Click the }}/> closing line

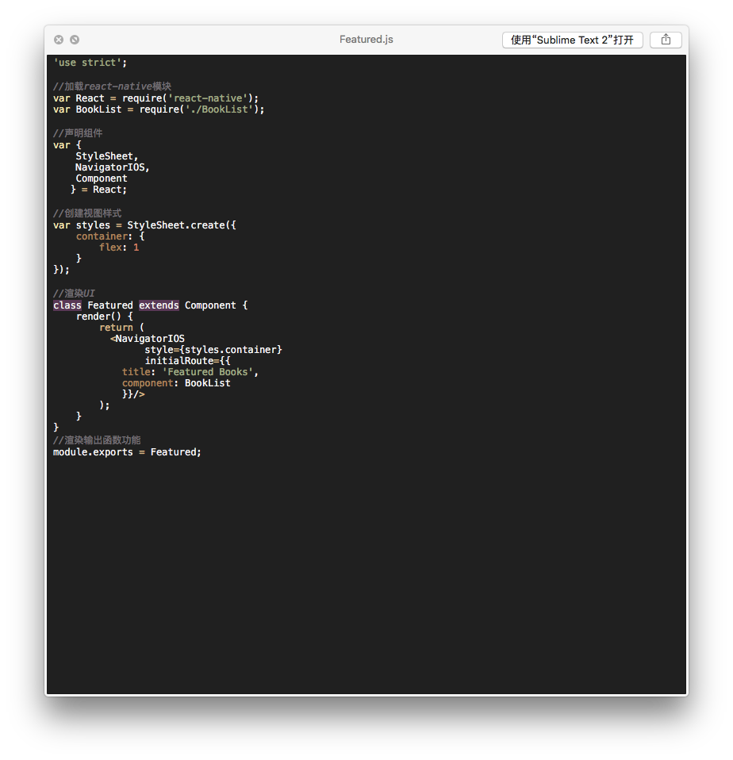pos(133,394)
